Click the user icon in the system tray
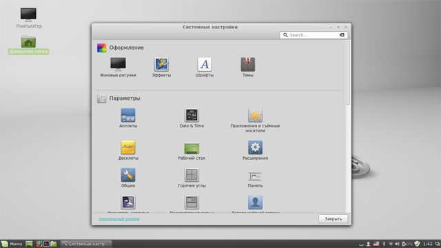The height and width of the screenshot is (248, 441). tap(368, 244)
